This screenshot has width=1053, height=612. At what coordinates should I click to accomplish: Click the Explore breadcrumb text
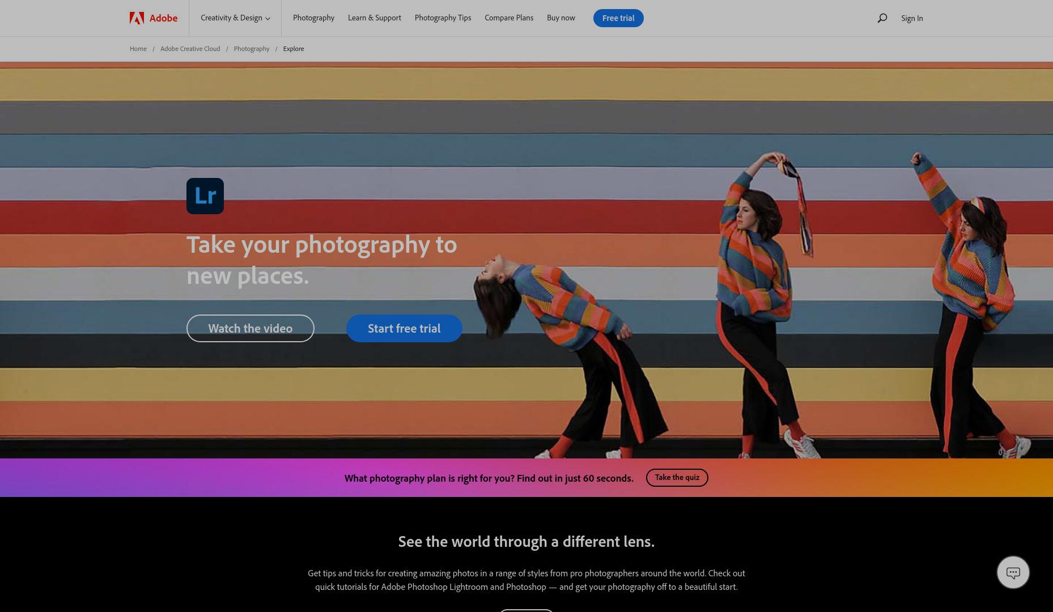[x=294, y=49]
